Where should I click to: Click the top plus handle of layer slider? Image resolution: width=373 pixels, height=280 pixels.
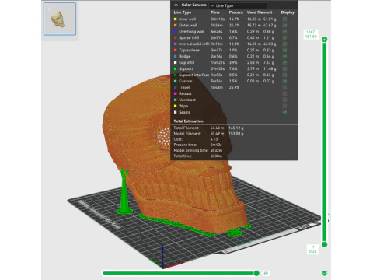tap(324, 40)
